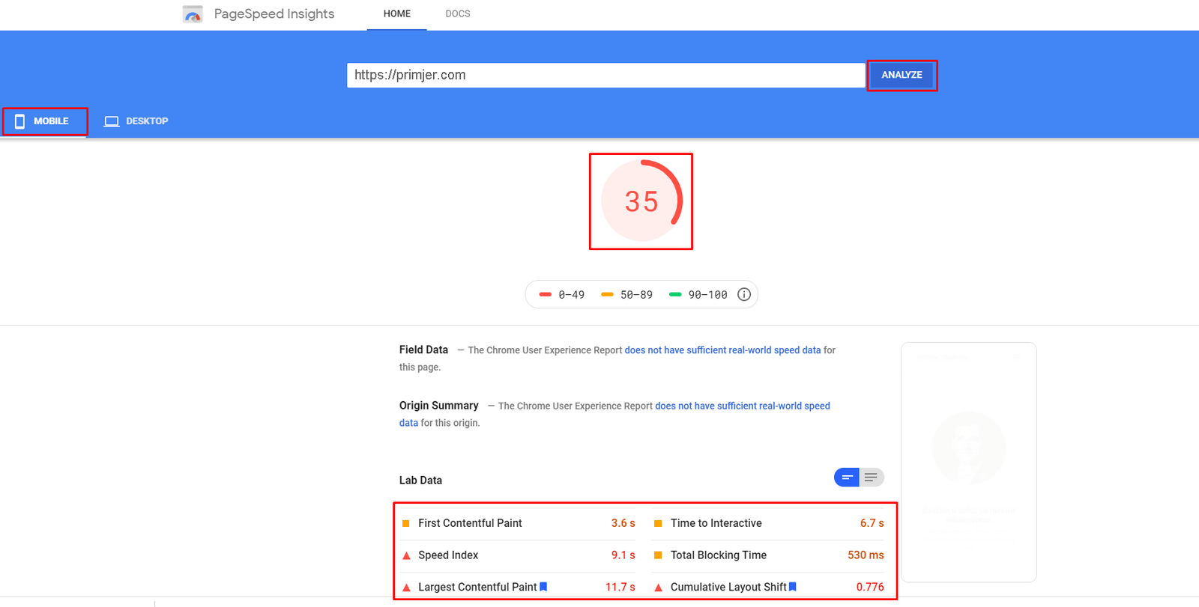This screenshot has width=1199, height=607.
Task: Click the orange square icon for First Contentful Paint
Action: coord(406,523)
